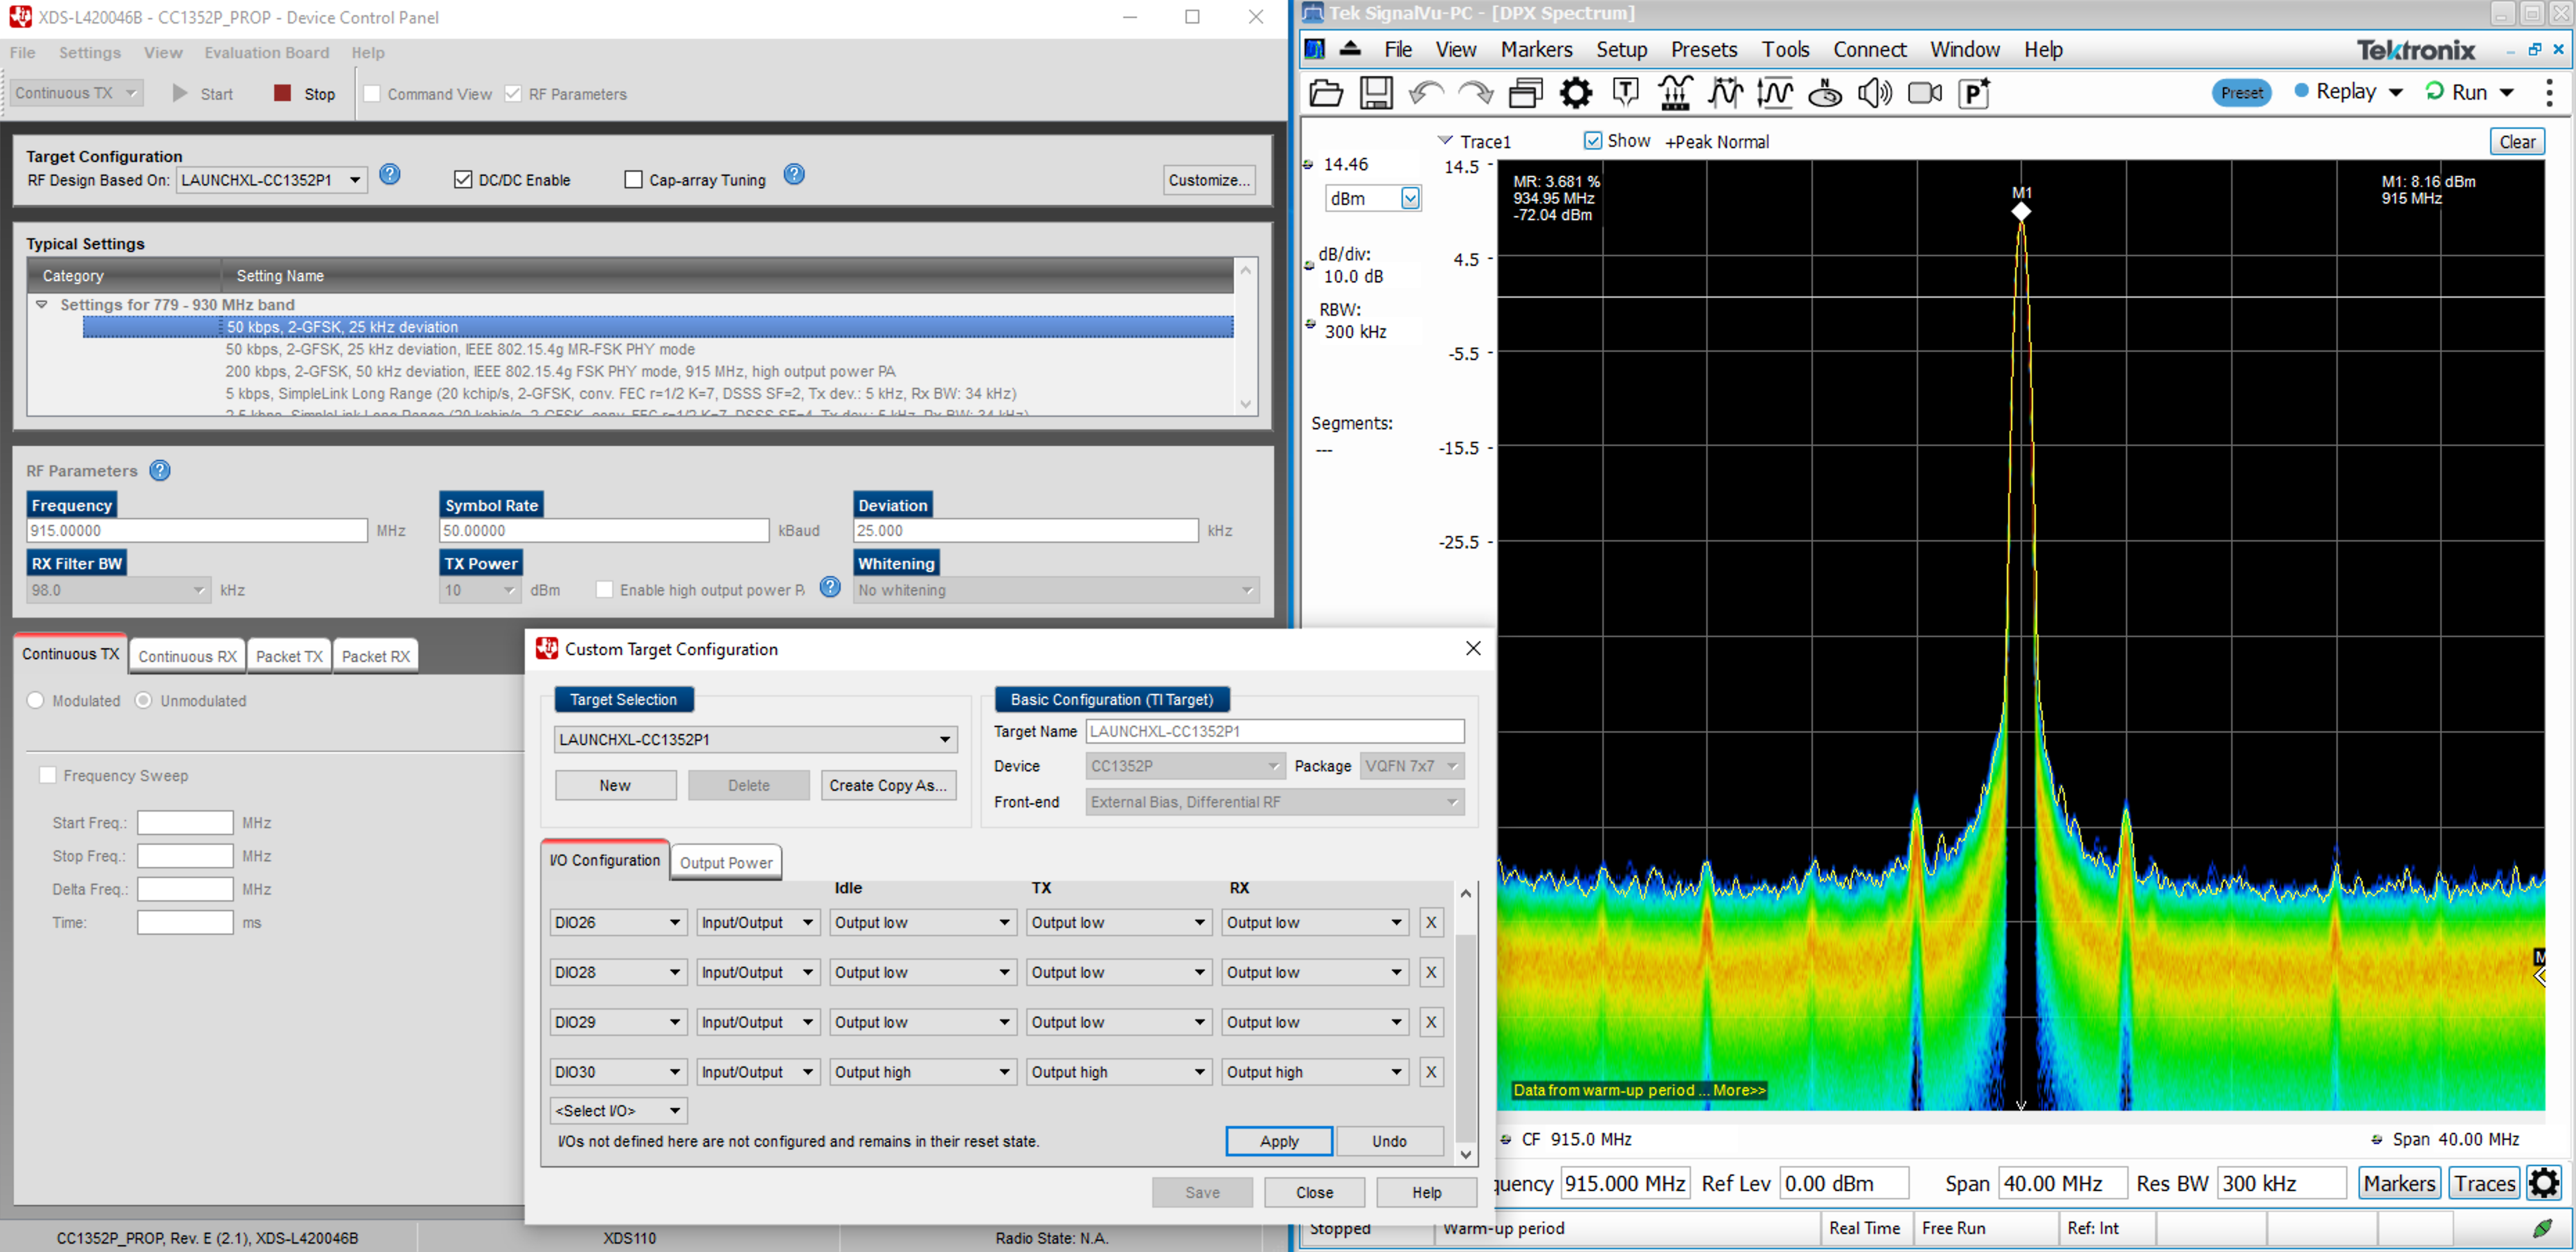
Task: Open the vertical three-dot menu in SignalVu
Action: point(2548,93)
